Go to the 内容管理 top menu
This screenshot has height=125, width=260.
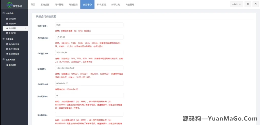pos(130,5)
